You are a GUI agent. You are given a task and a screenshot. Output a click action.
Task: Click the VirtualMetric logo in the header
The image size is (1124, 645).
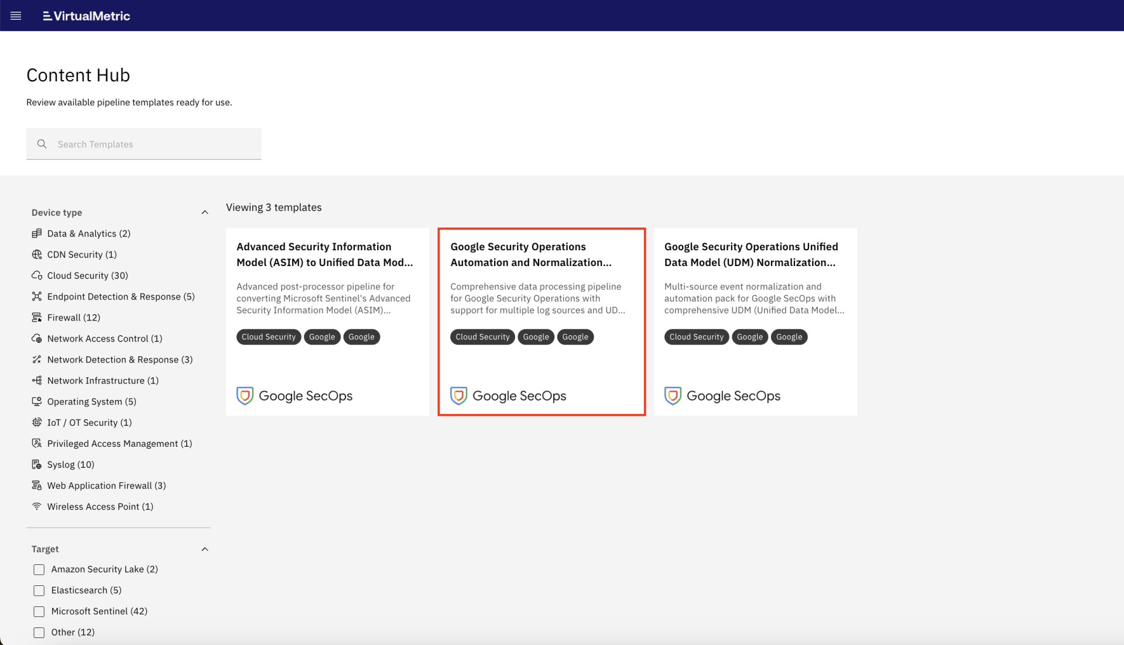pos(85,16)
